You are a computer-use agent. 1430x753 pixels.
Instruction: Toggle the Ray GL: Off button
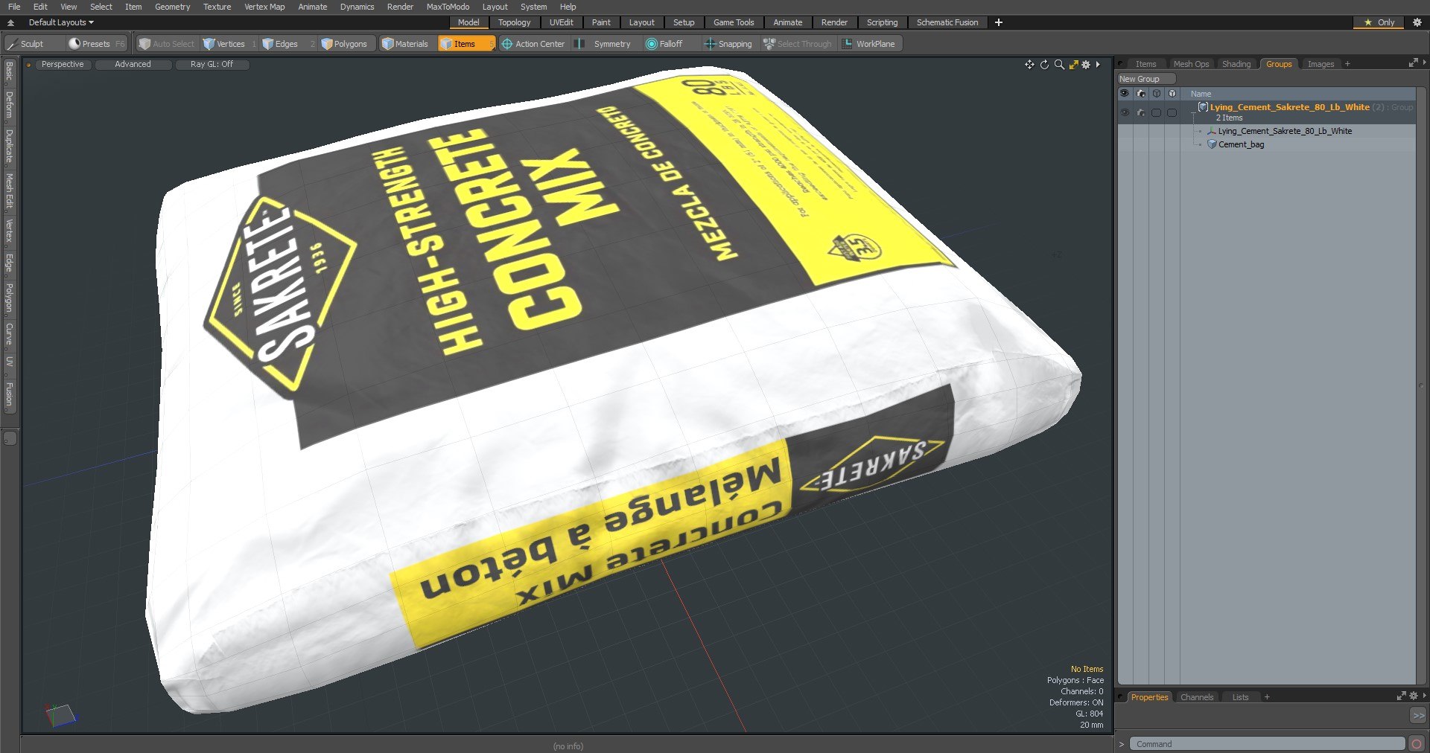(x=212, y=65)
